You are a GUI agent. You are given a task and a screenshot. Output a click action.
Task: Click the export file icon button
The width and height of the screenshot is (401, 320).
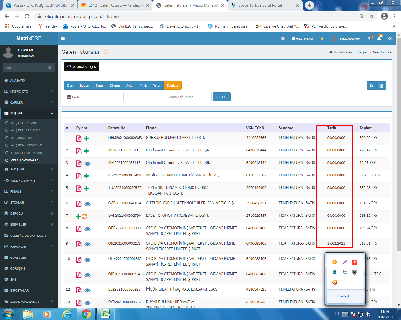[381, 86]
